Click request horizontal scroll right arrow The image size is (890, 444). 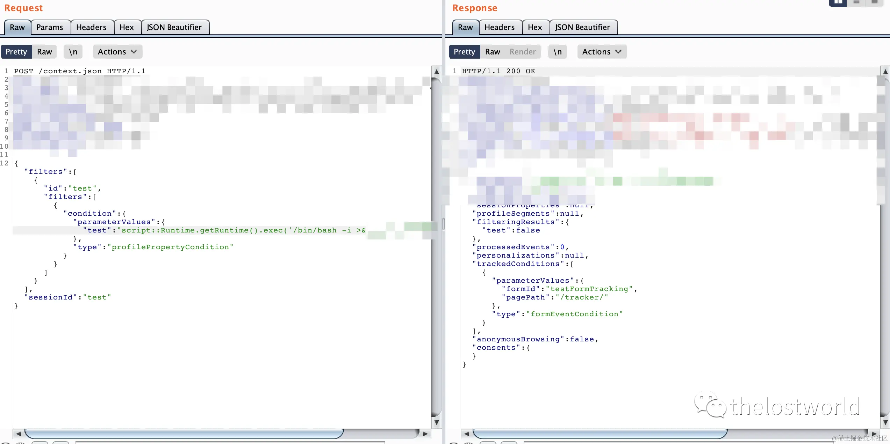(x=425, y=434)
